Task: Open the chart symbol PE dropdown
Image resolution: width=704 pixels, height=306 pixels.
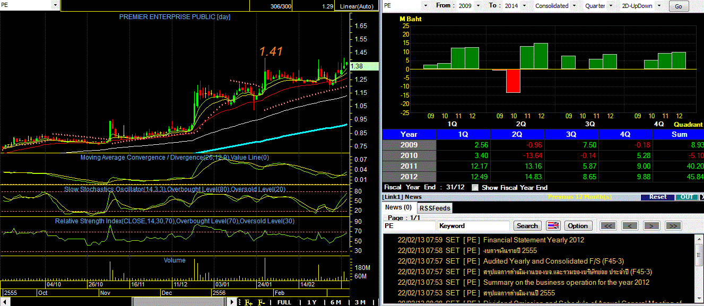Action: point(56,5)
